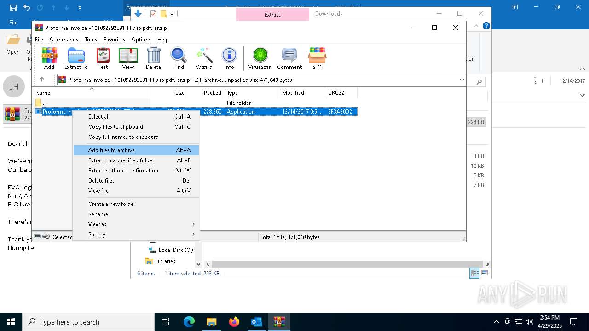The height and width of the screenshot is (331, 589).
Task: Select the Application type cell
Action: tap(241, 112)
